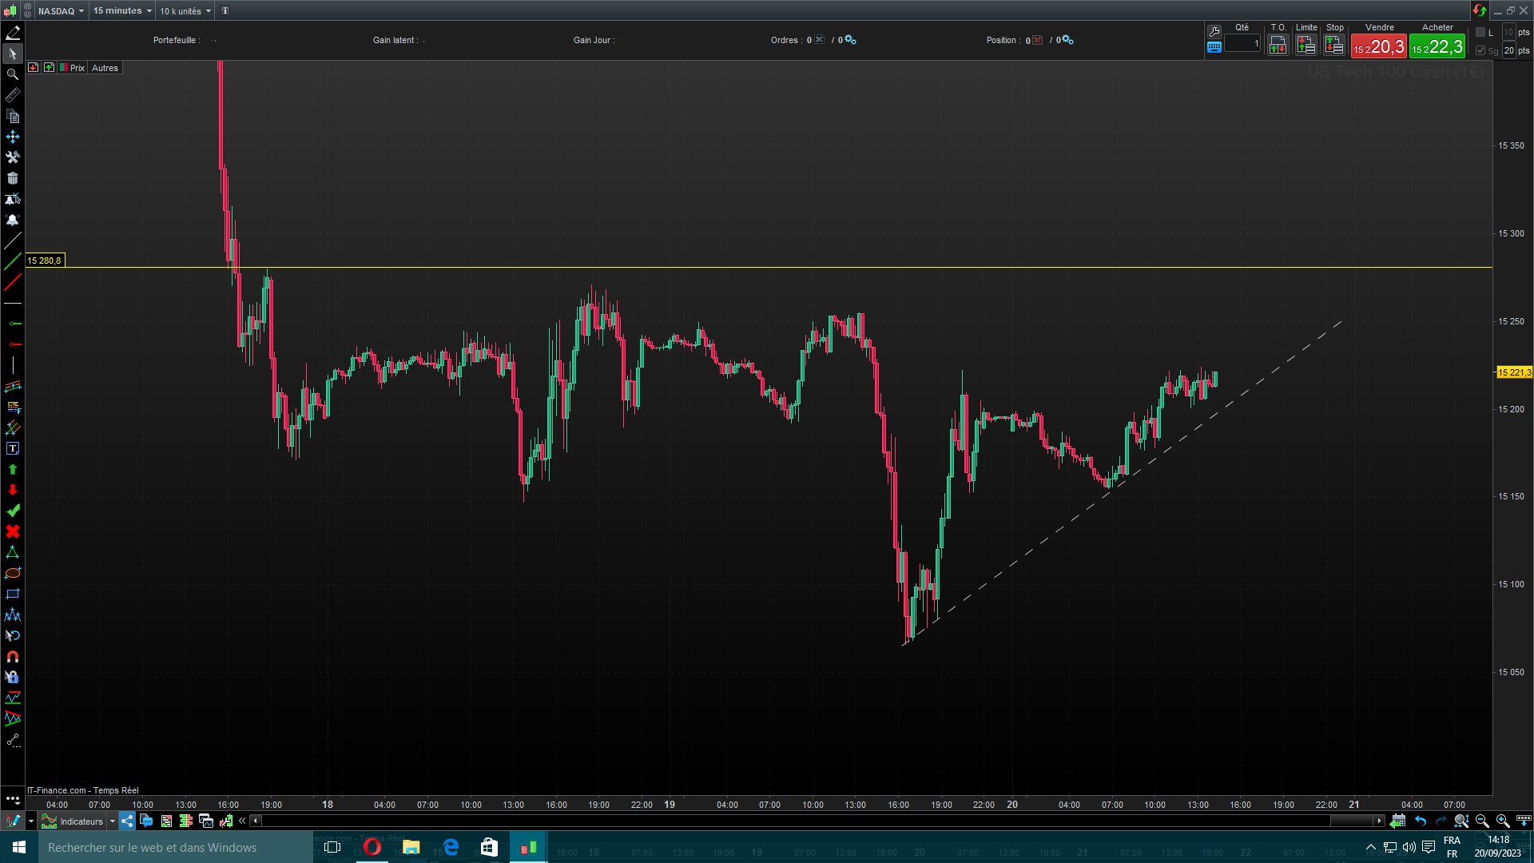Change the 15 minutes timeframe dropdown
Screen dimensions: 1534x863
point(122,10)
